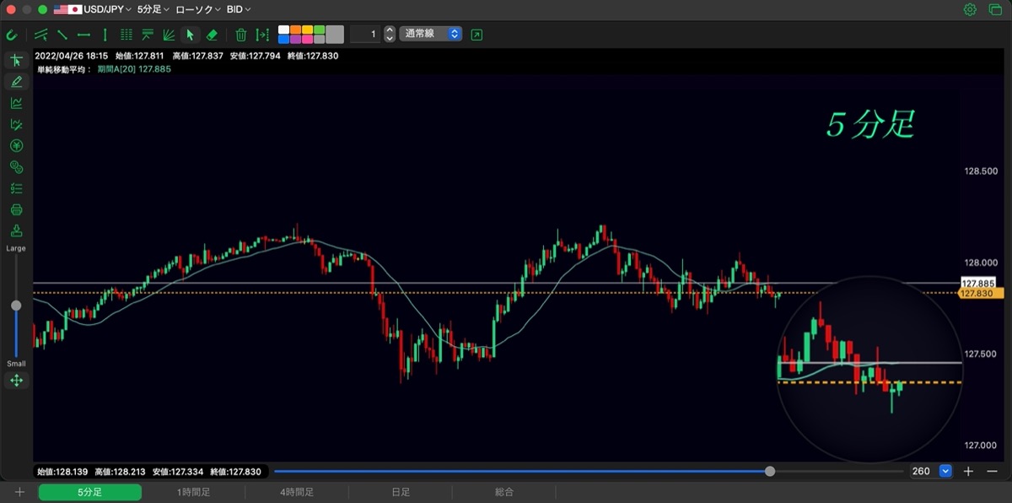Switch to the 5分足 tab
The width and height of the screenshot is (1012, 503).
click(x=89, y=492)
